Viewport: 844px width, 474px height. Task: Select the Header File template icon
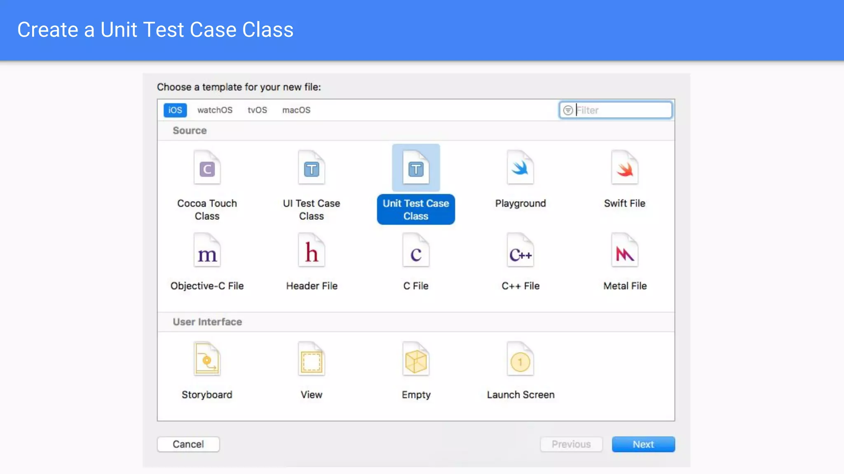[311, 251]
